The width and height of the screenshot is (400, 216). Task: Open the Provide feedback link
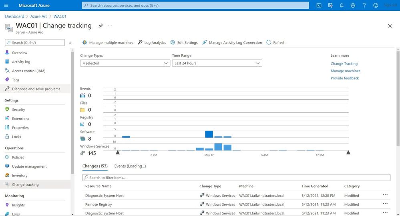[x=345, y=78]
